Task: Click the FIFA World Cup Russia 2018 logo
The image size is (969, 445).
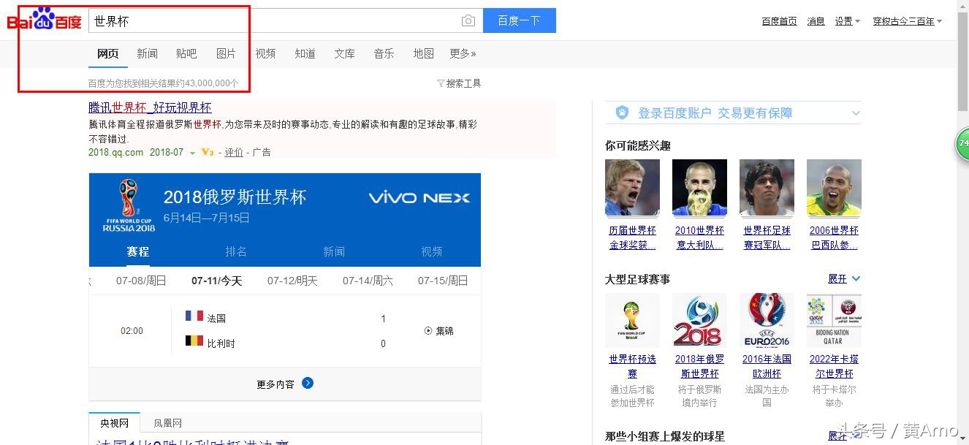Action: (x=129, y=206)
